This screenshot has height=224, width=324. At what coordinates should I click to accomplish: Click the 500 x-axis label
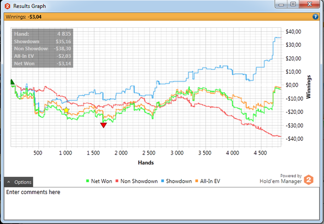(x=38, y=153)
